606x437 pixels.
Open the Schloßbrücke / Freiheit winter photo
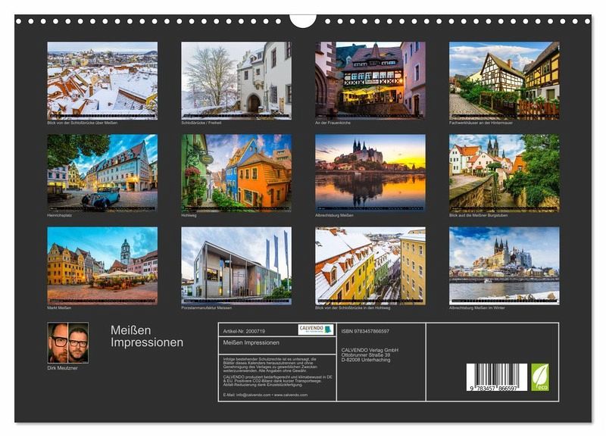click(x=236, y=80)
